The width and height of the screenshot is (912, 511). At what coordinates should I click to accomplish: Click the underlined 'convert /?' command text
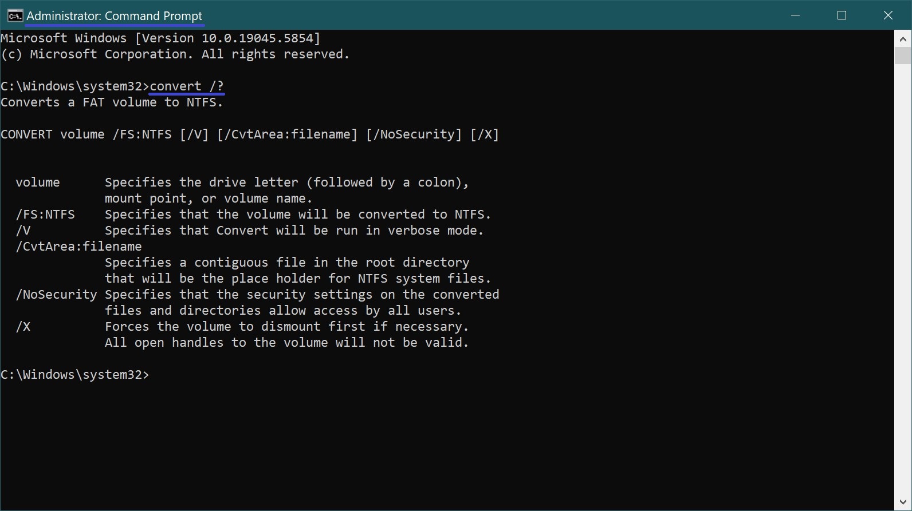[187, 86]
